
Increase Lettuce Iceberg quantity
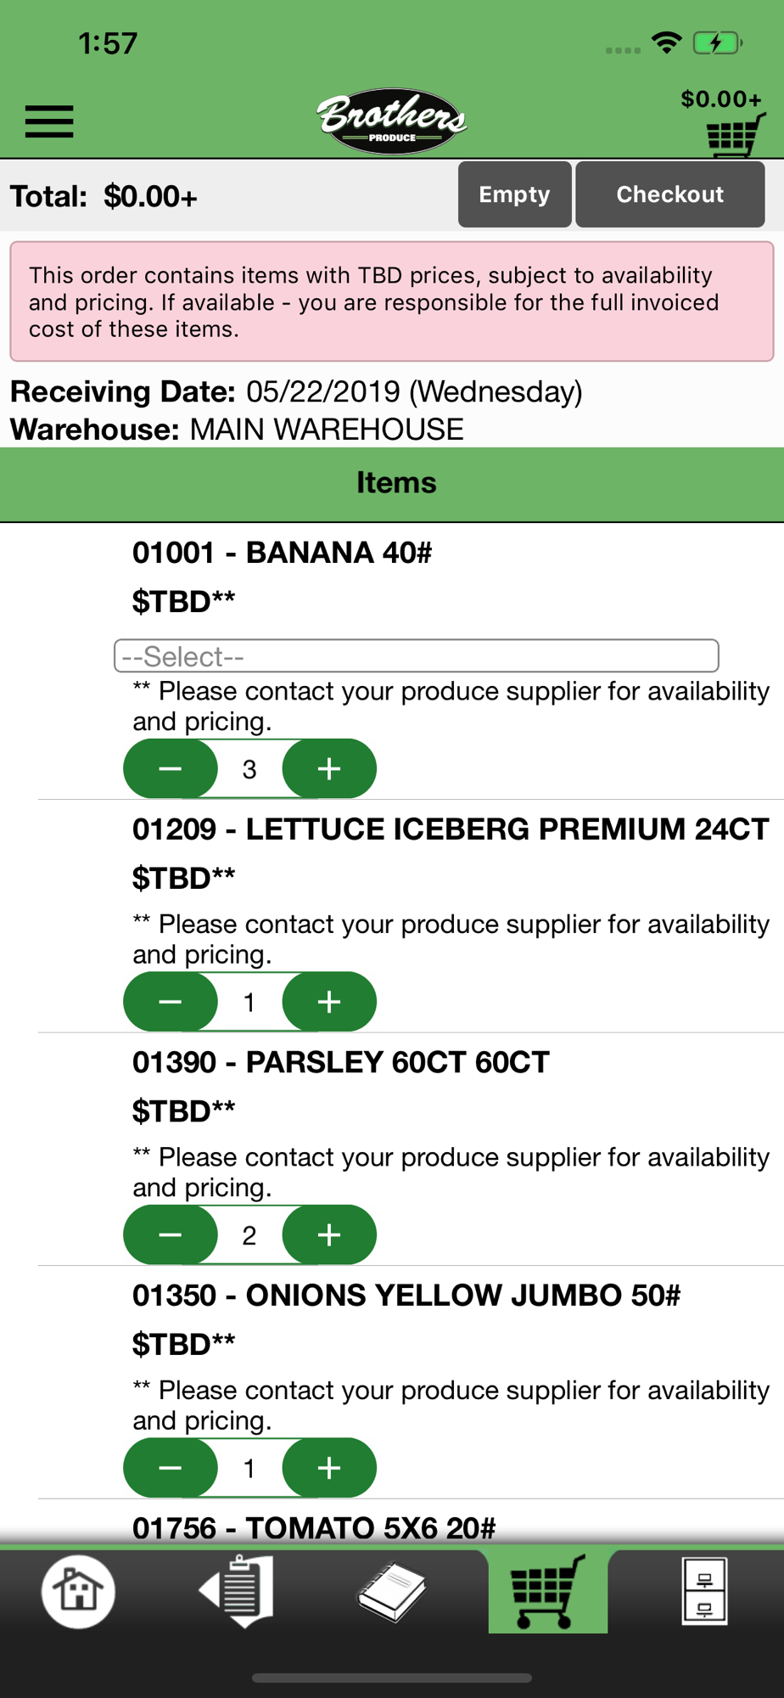329,1002
